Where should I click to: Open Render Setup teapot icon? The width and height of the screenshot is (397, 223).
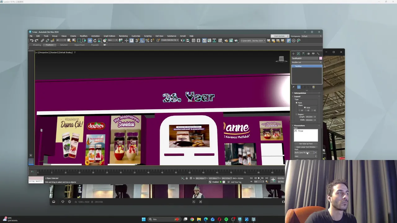click(x=226, y=41)
